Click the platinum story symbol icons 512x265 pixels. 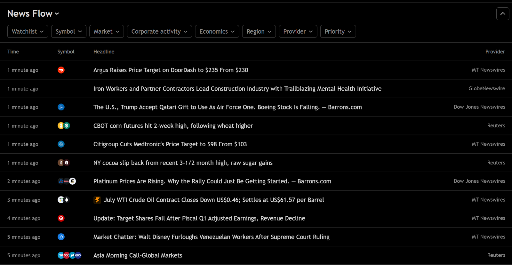67,181
